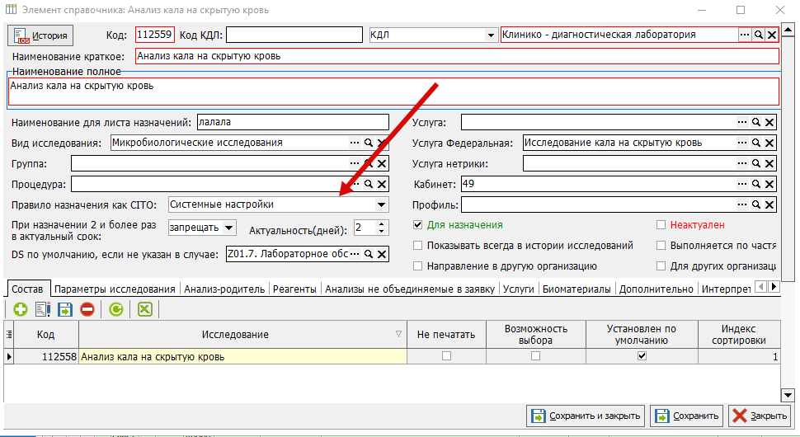Increase Актуальность days with up arrow
Viewport: 800px width, 437px height.
[382, 223]
